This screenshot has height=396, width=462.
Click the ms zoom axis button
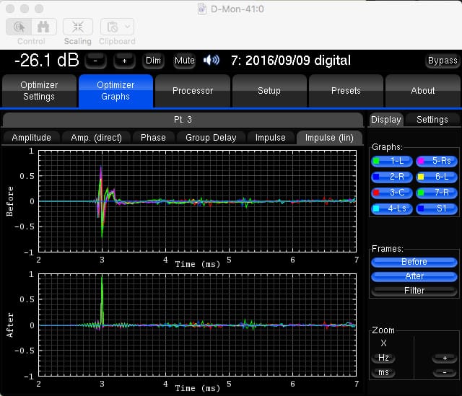click(383, 372)
